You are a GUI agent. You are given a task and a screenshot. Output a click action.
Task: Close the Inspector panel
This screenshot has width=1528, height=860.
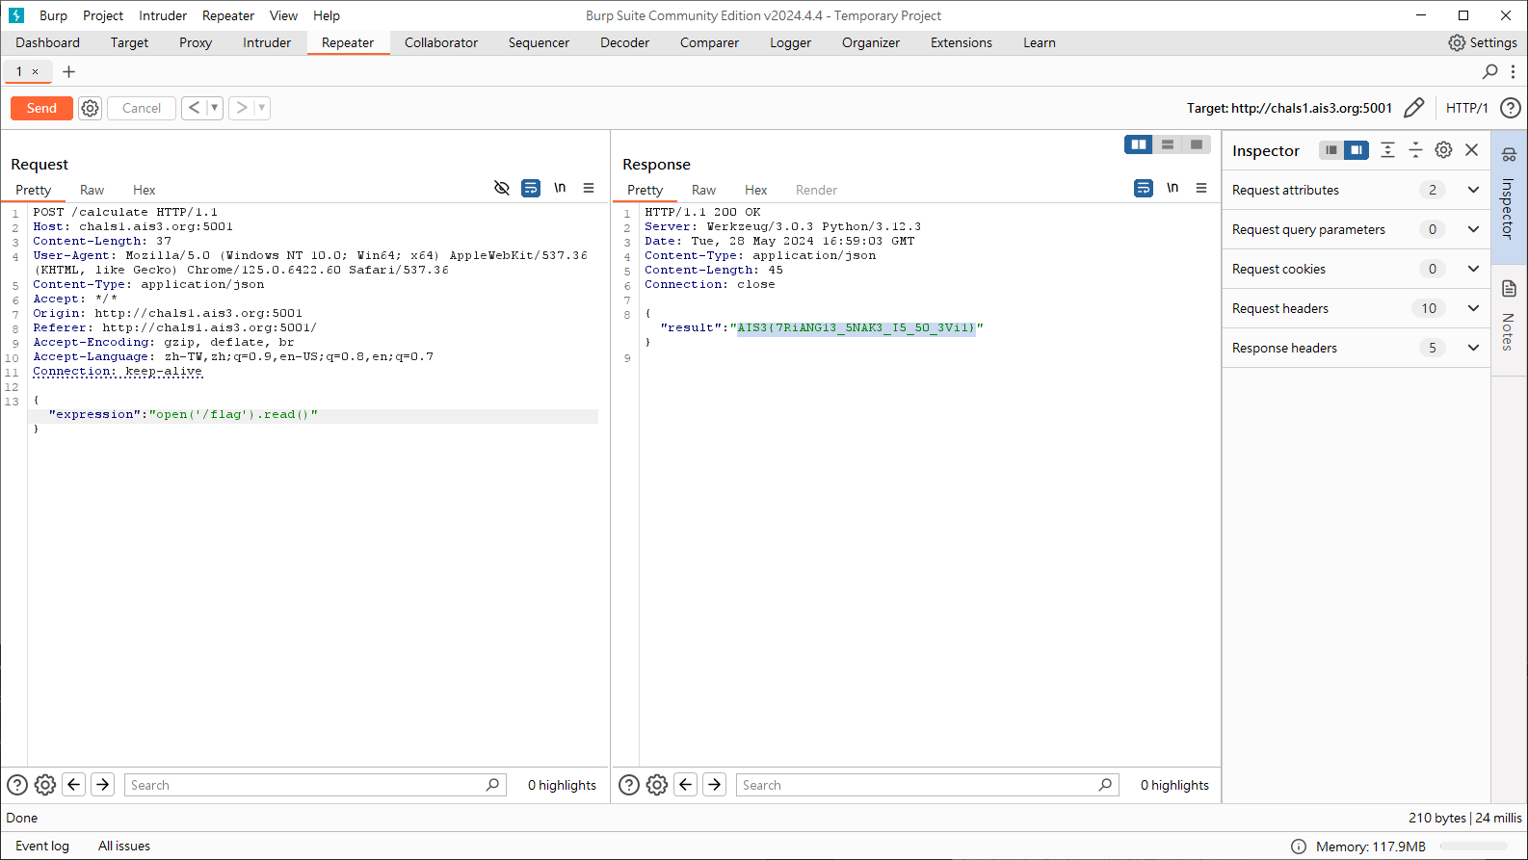pos(1471,150)
